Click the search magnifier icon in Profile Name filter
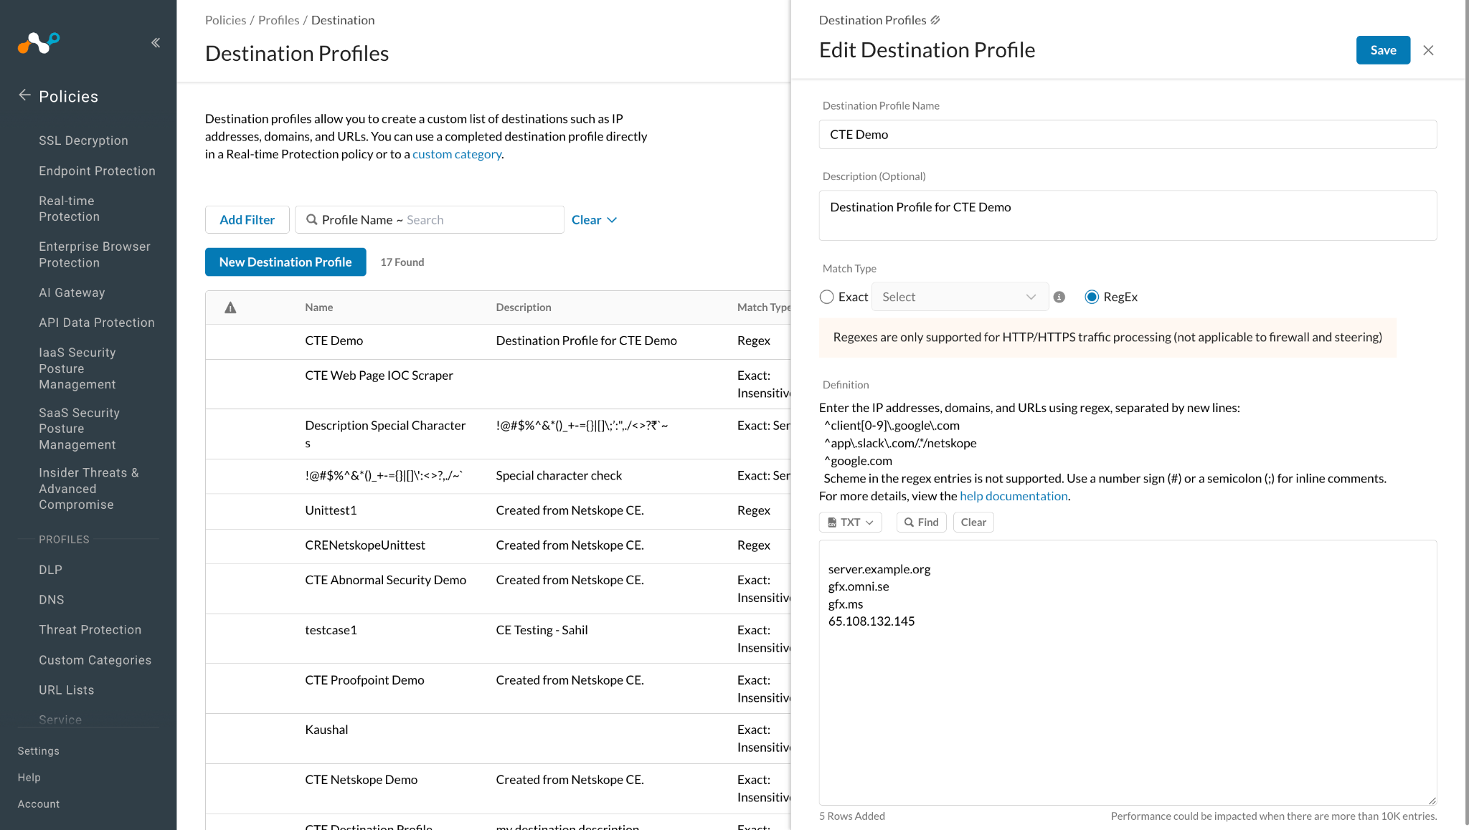 [312, 220]
